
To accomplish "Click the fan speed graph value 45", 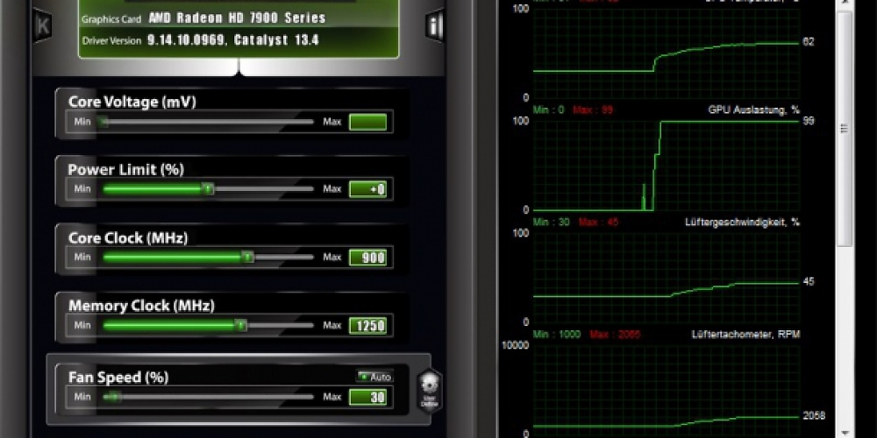I will pyautogui.click(x=809, y=282).
